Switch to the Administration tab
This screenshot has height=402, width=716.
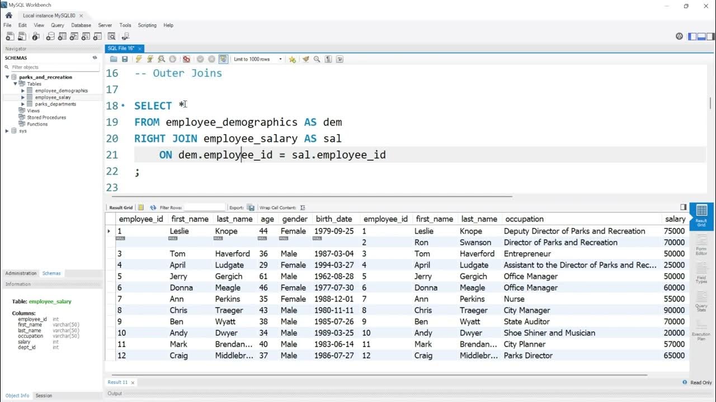[x=21, y=273]
